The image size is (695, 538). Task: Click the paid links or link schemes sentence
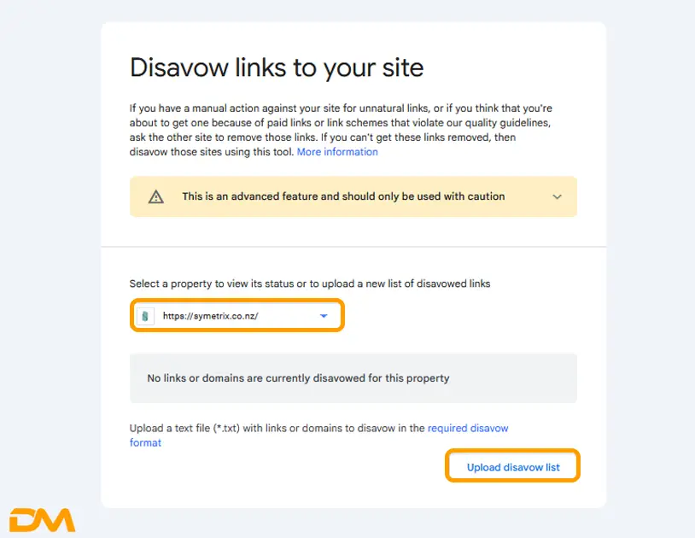point(359,123)
